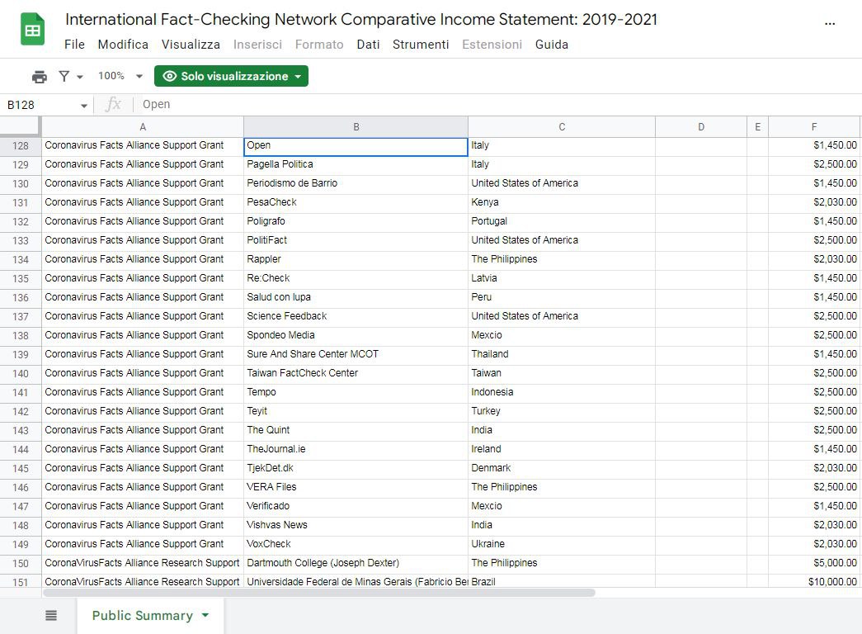Select row 151 header
Screen dimensions: 862x634
click(x=21, y=582)
